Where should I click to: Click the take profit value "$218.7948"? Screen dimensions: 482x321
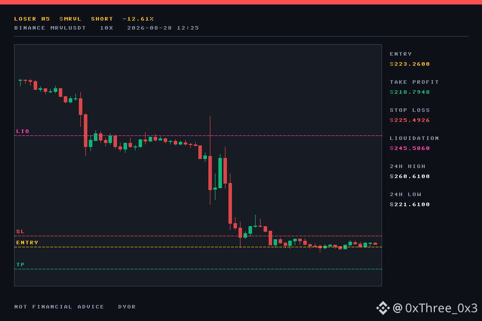(x=410, y=92)
